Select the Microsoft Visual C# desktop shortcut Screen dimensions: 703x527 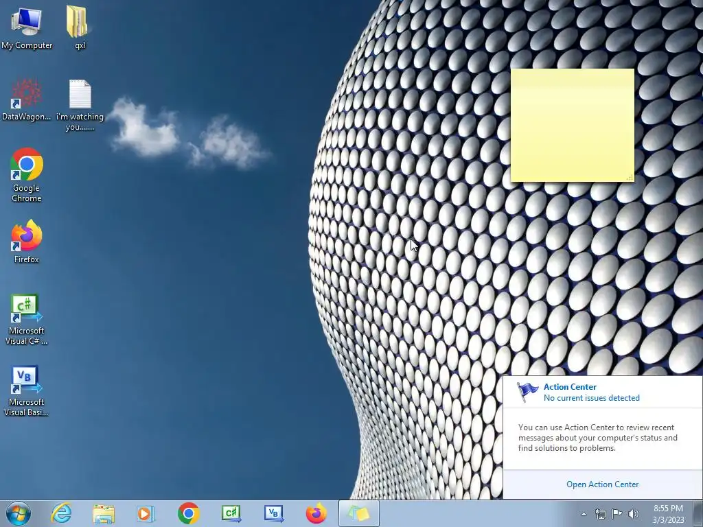tap(27, 319)
